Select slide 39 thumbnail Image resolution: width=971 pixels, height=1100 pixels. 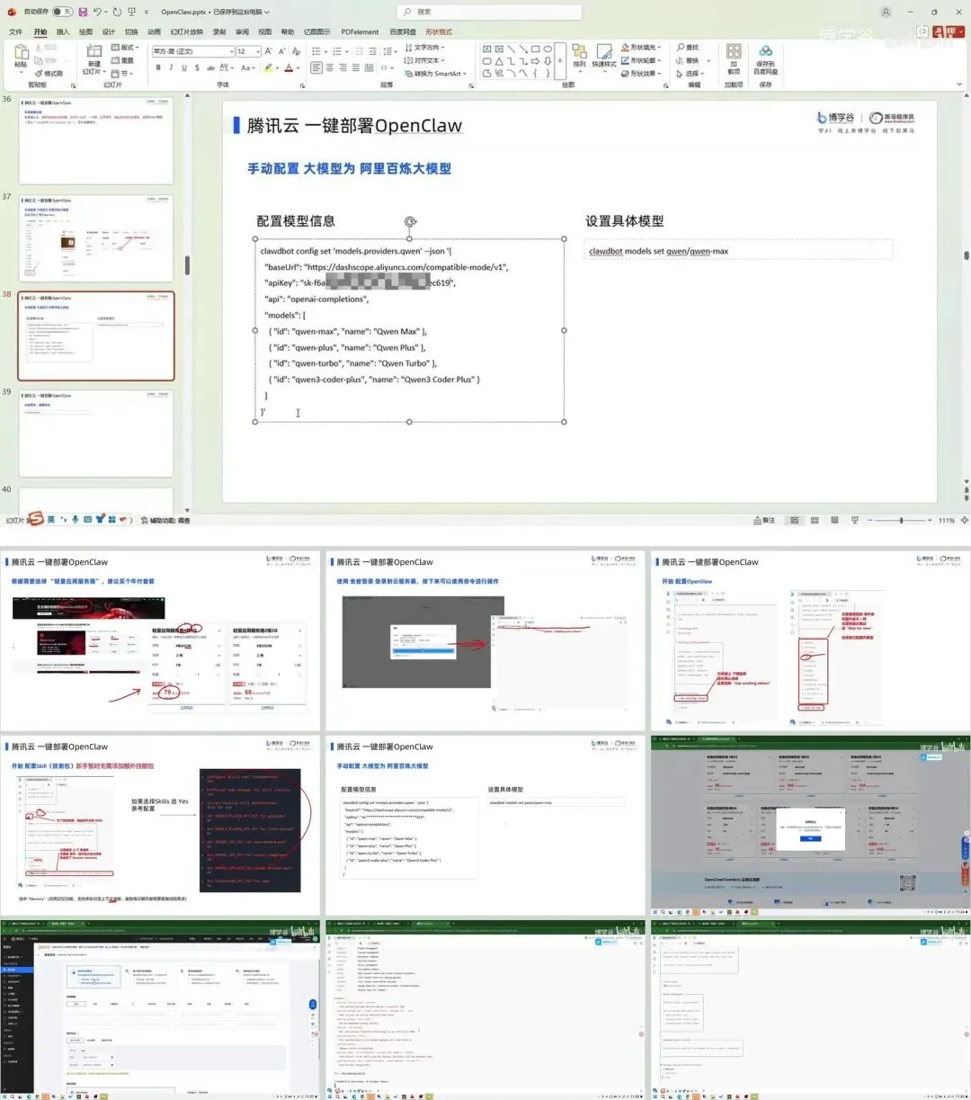click(95, 434)
